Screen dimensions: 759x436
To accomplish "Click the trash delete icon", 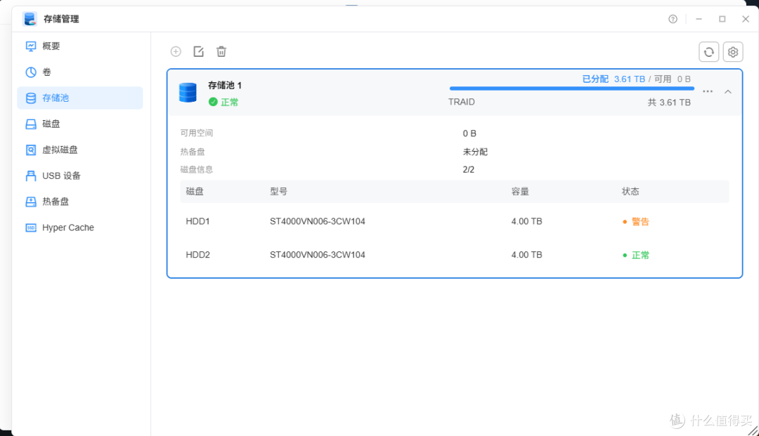I will tap(221, 51).
